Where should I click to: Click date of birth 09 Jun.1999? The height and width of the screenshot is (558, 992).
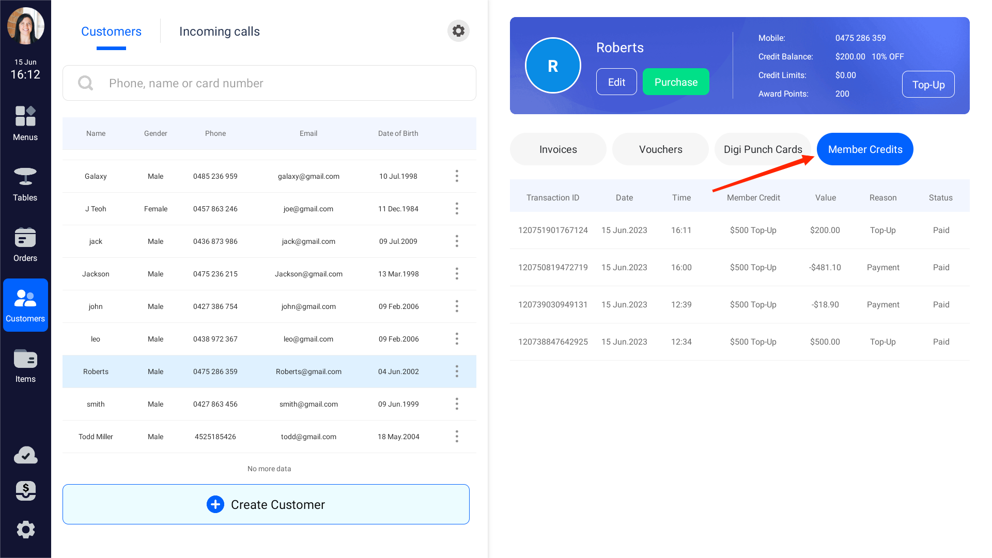(398, 404)
